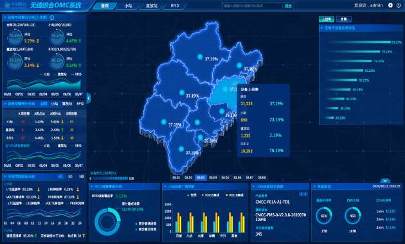
Task: Click the power logout icon
Action: pyautogui.click(x=399, y=5)
